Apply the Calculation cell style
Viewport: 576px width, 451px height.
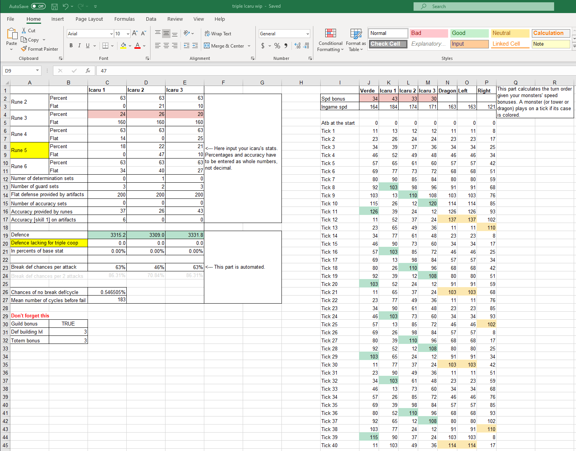tap(551, 33)
